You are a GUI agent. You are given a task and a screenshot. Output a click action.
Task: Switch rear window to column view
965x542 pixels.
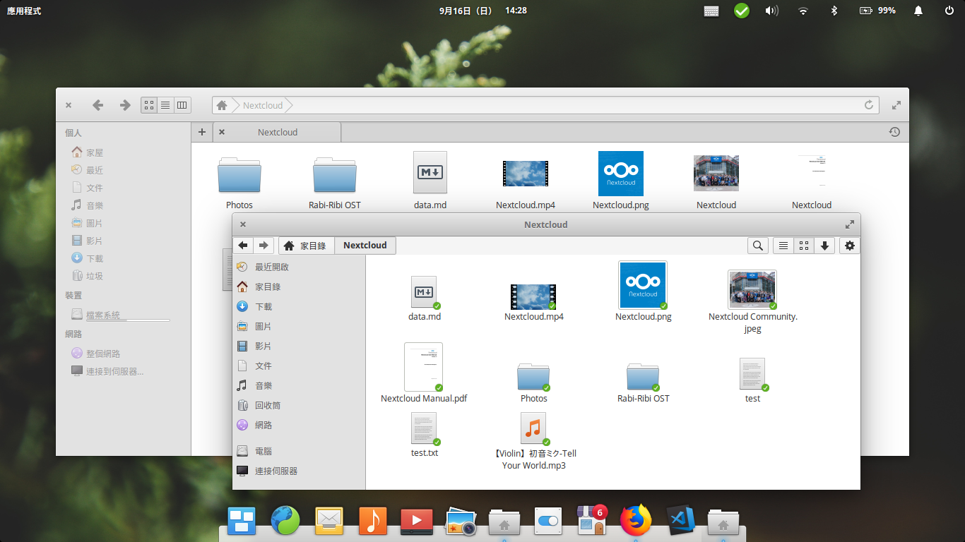(182, 105)
